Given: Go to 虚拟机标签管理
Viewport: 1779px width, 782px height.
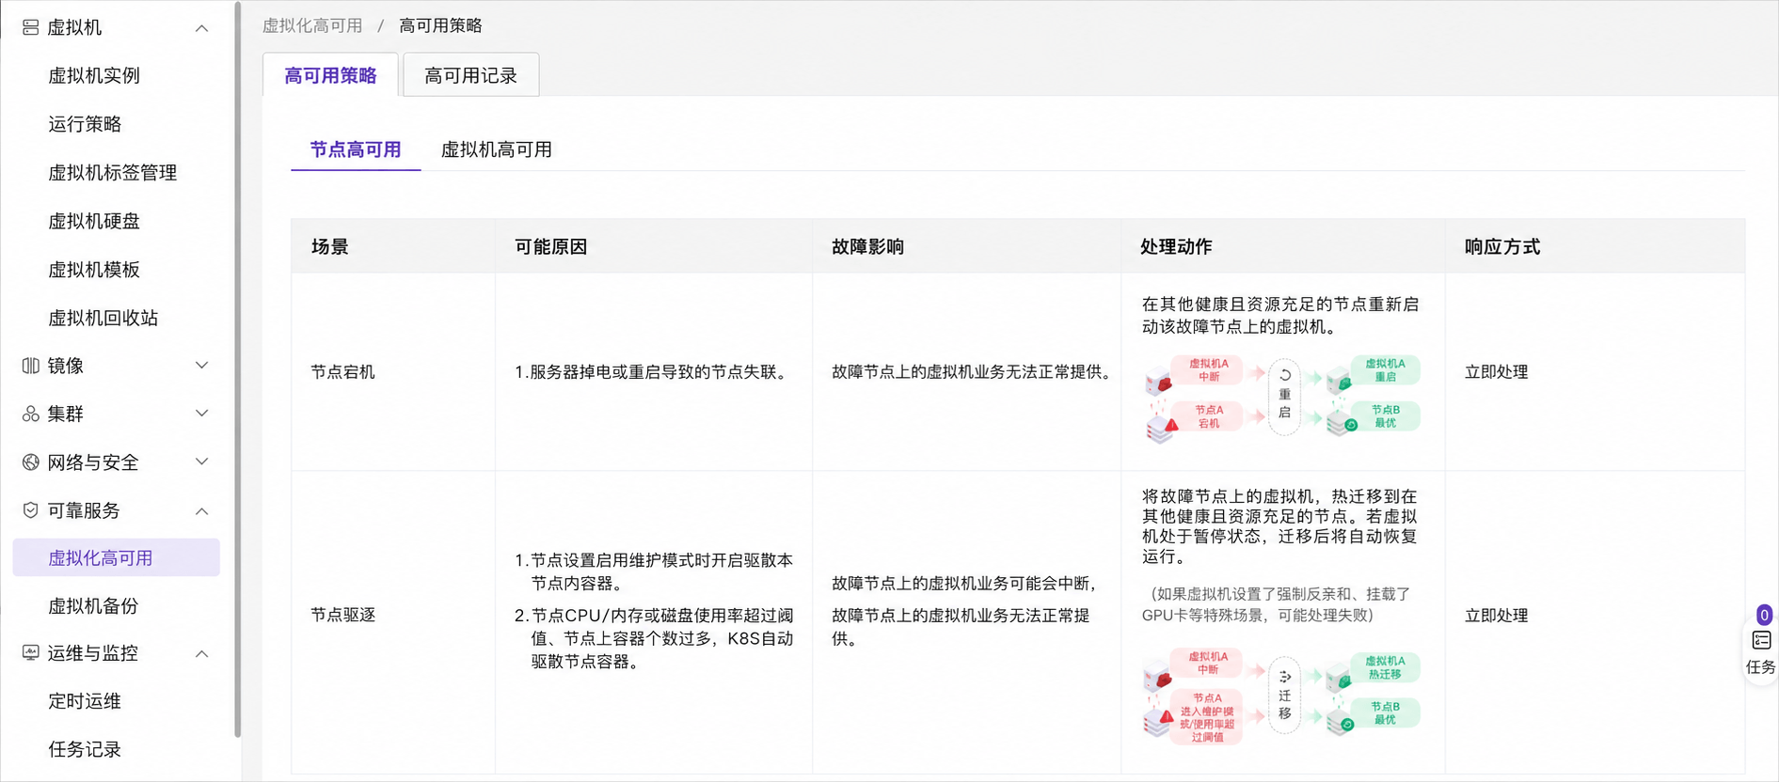Looking at the screenshot, I should [x=112, y=173].
